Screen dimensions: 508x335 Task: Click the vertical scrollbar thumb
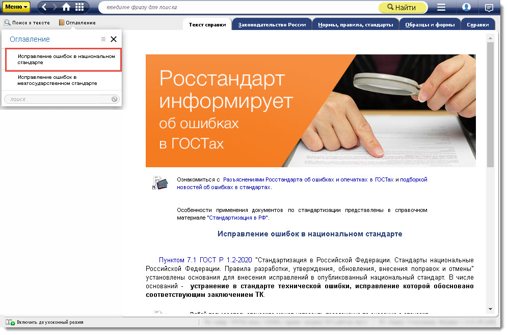click(x=490, y=105)
